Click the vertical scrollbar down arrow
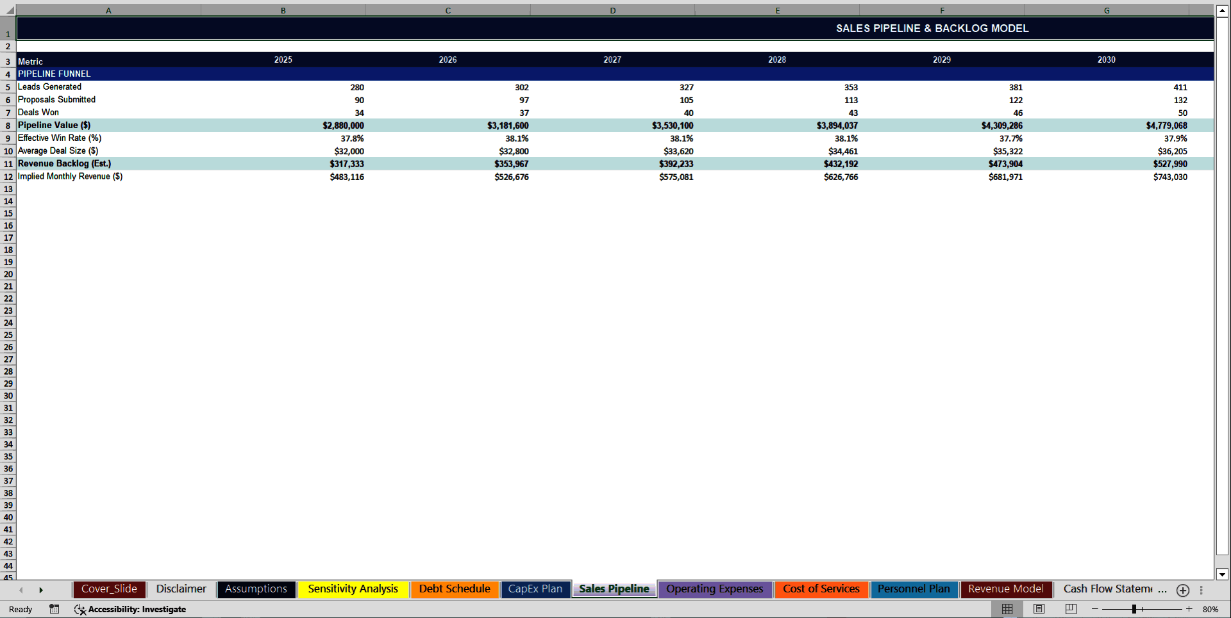1231x618 pixels. coord(1222,574)
